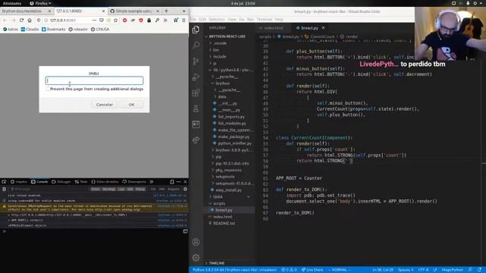Open list_modules.py in Explorer

[x=232, y=123]
